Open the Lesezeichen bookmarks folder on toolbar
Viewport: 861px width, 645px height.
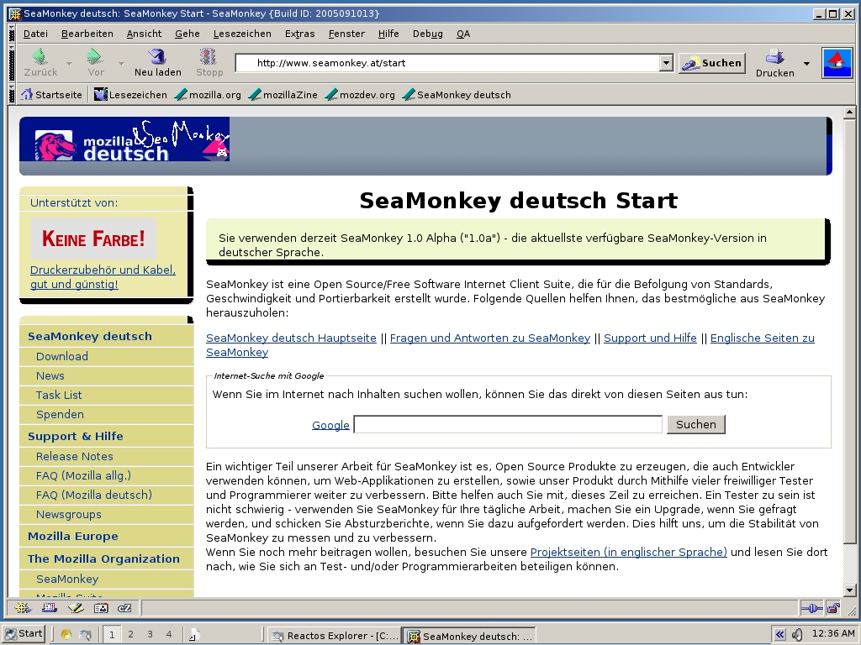(130, 94)
